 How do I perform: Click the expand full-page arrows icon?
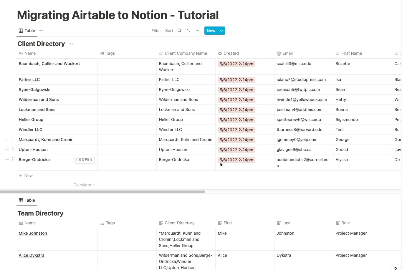click(x=188, y=31)
